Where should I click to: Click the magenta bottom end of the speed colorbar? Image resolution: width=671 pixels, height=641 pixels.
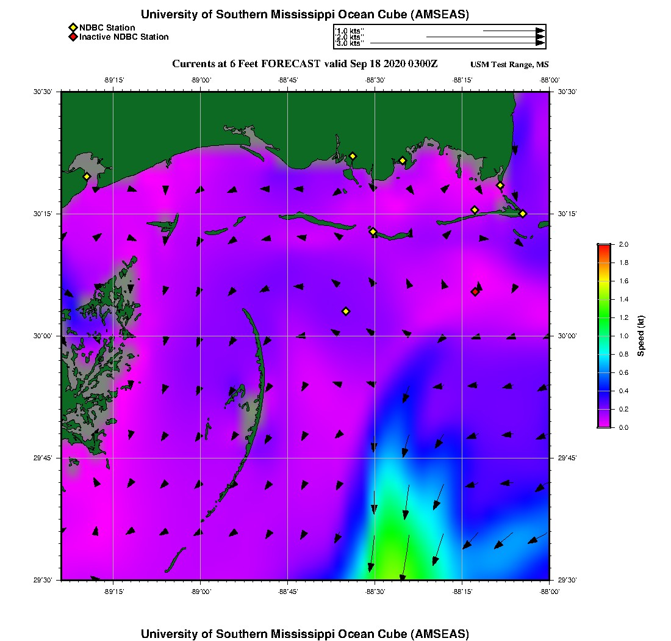(603, 424)
